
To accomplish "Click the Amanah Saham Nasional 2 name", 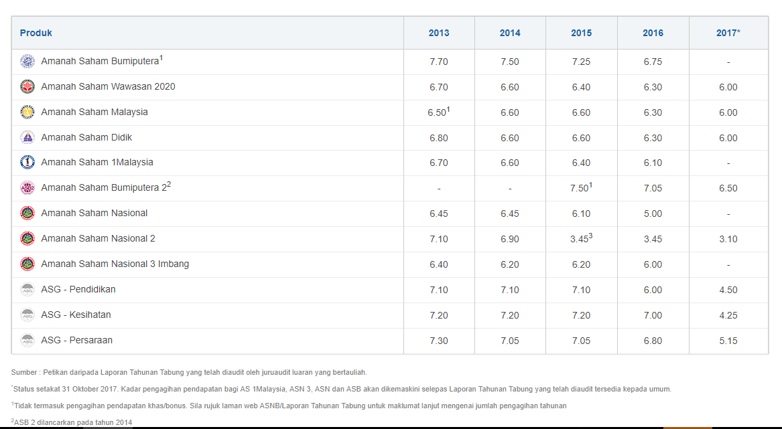I will pyautogui.click(x=98, y=239).
